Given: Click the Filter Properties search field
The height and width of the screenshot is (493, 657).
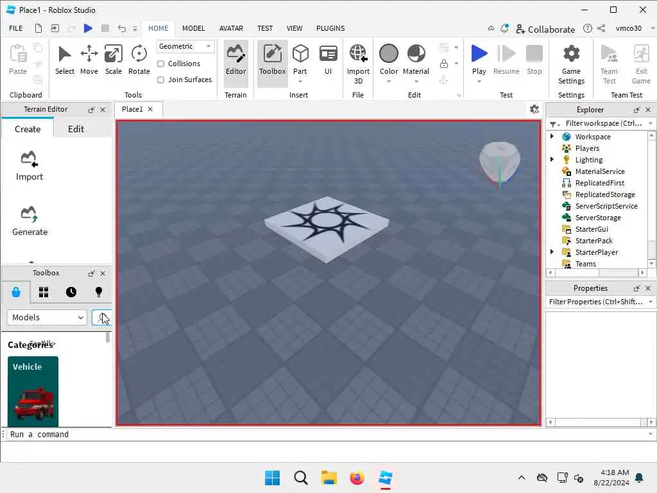Looking at the screenshot, I should coord(596,302).
